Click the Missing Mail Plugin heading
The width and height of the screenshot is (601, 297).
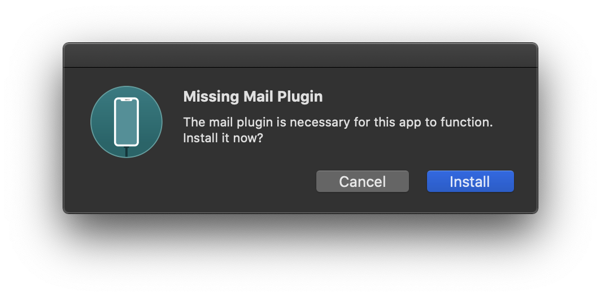coord(252,97)
